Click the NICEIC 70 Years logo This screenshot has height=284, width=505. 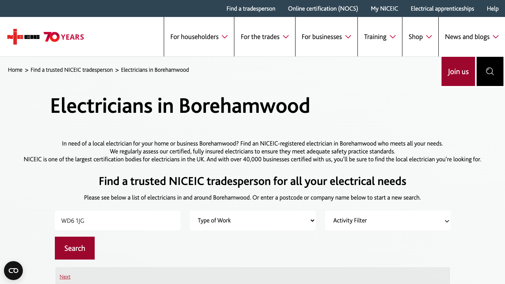[45, 37]
